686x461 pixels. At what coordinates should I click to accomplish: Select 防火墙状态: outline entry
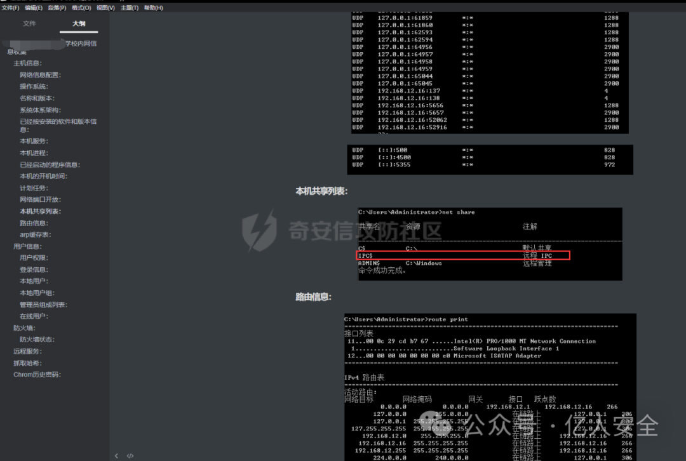[37, 340]
